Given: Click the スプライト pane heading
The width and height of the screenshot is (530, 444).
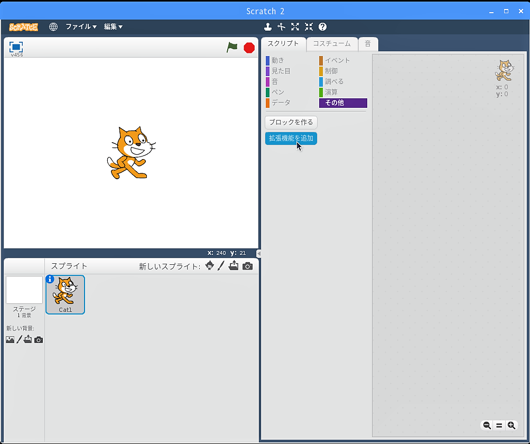Looking at the screenshot, I should pos(69,266).
